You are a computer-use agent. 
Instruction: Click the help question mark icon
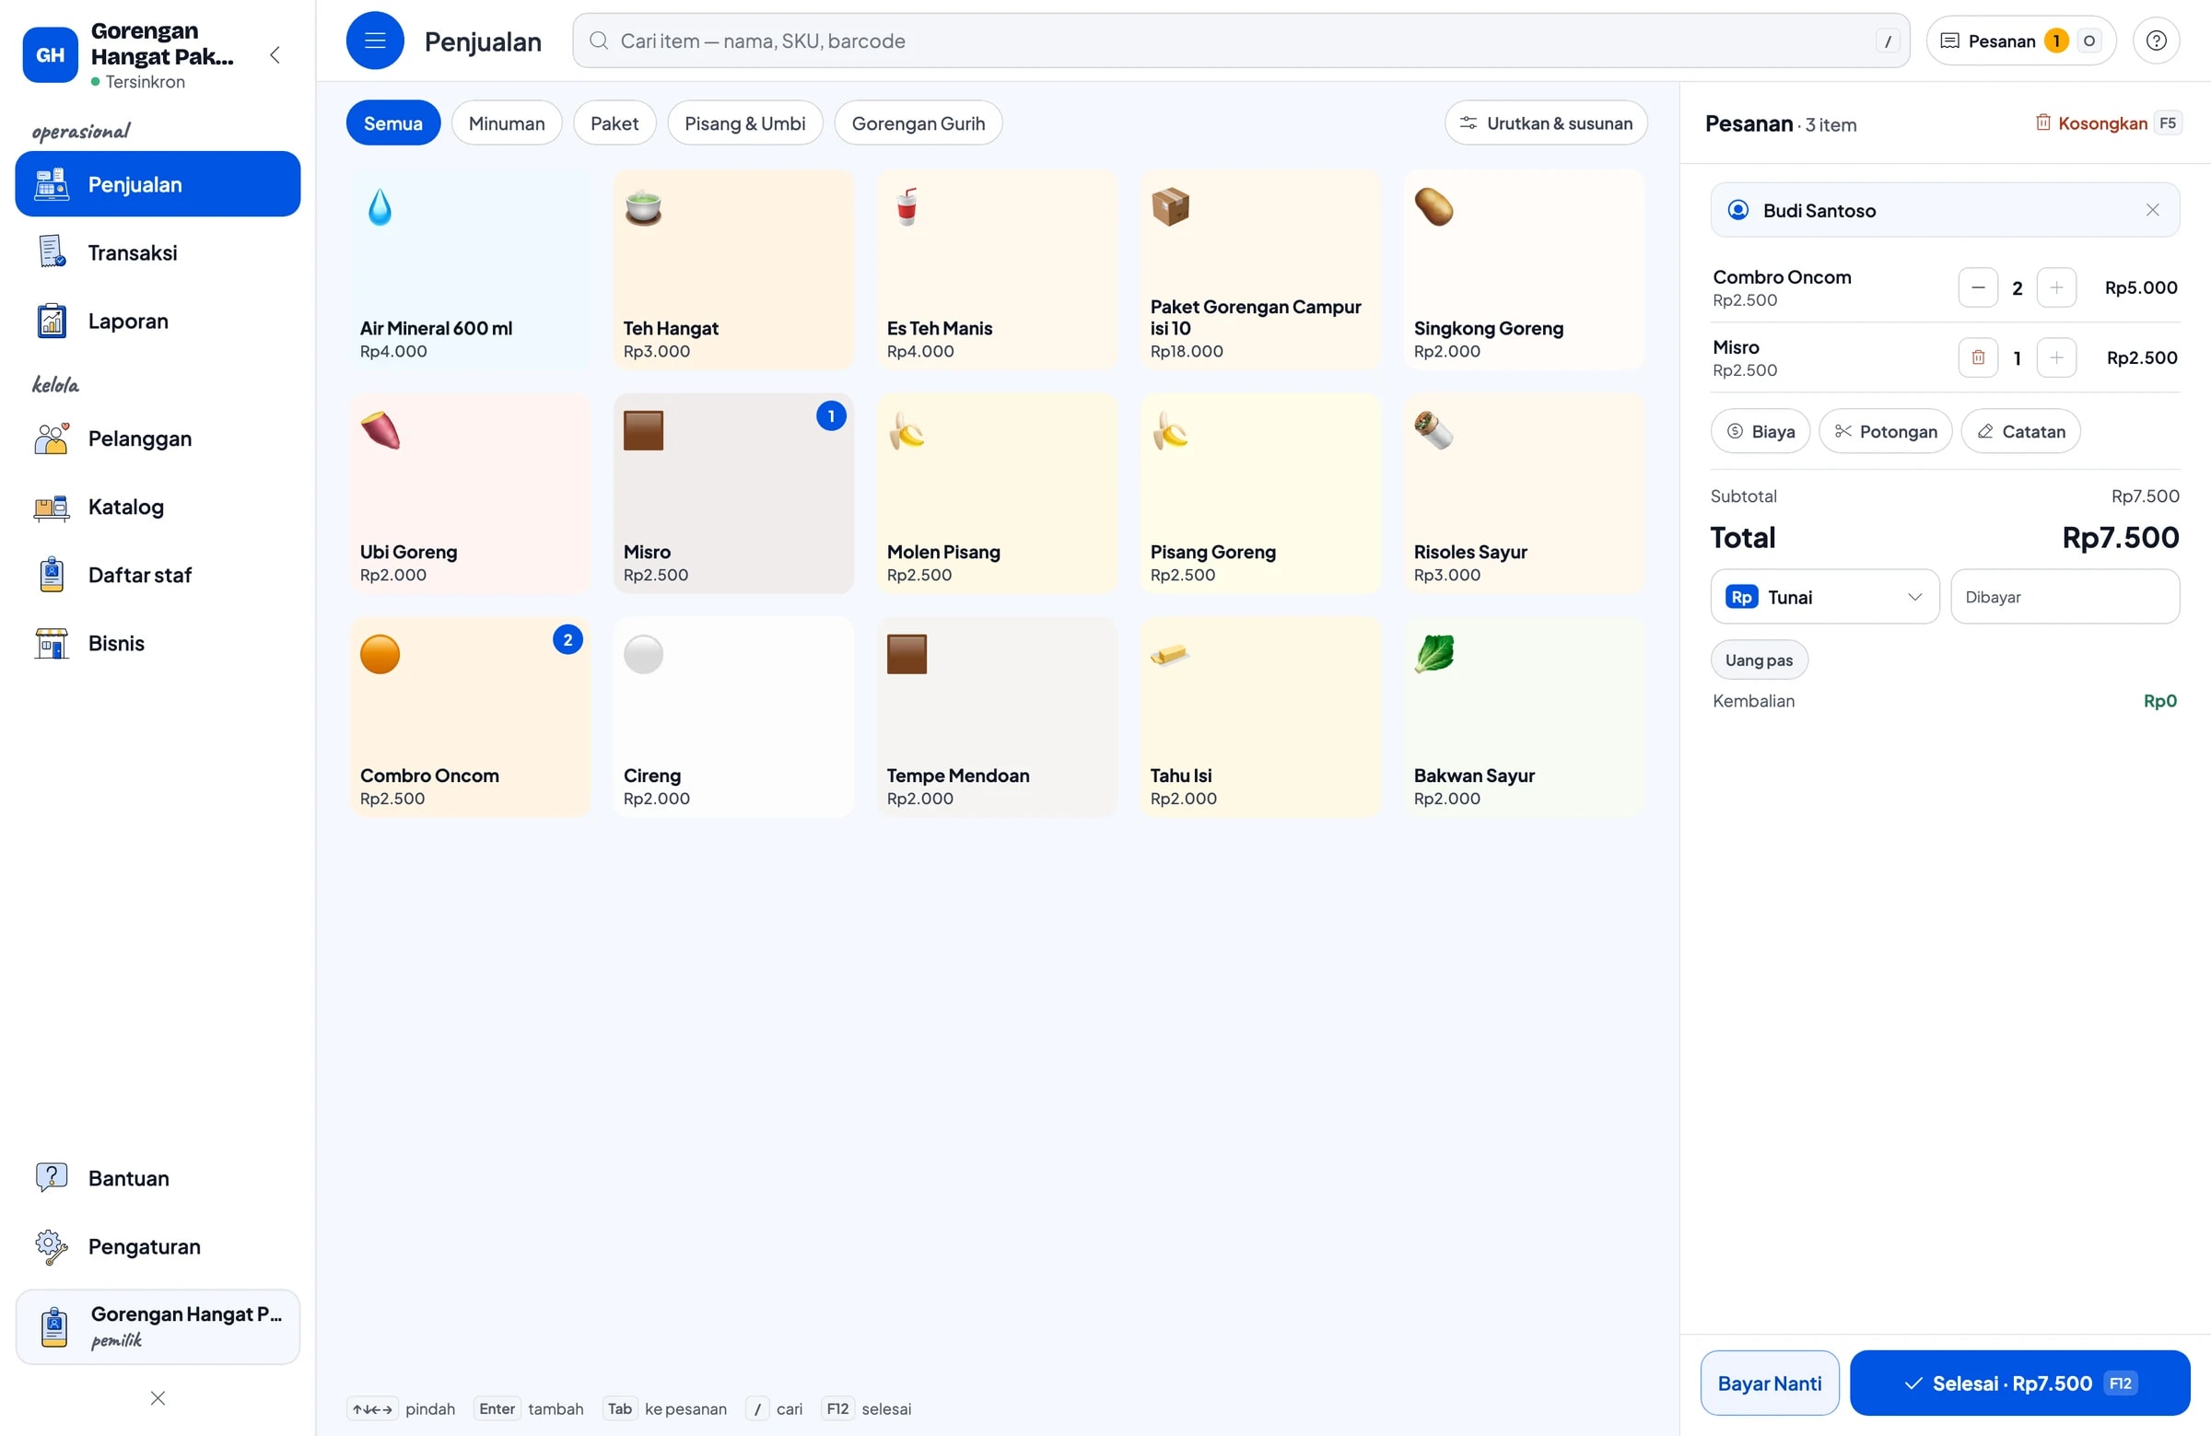(2155, 41)
